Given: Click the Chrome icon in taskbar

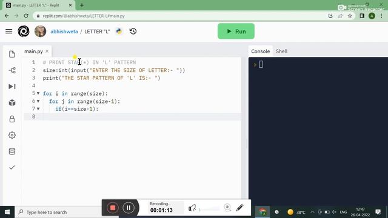Looking at the screenshot, I should [263, 212].
